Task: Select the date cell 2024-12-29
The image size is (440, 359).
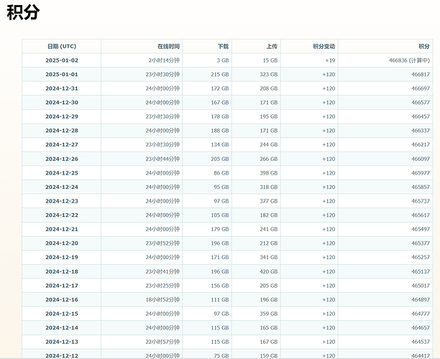Action: point(62,116)
